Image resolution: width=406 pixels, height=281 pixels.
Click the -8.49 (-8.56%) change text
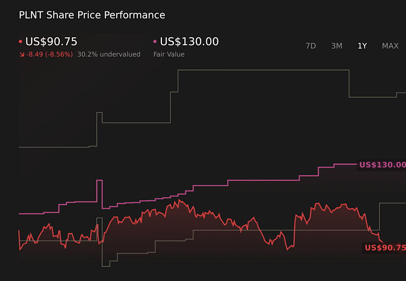pyautogui.click(x=48, y=54)
